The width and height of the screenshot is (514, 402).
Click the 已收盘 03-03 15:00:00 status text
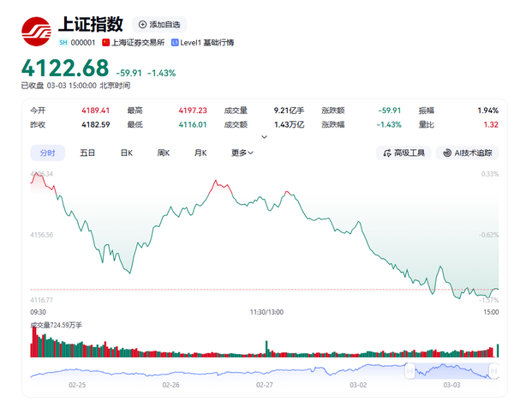tap(75, 86)
